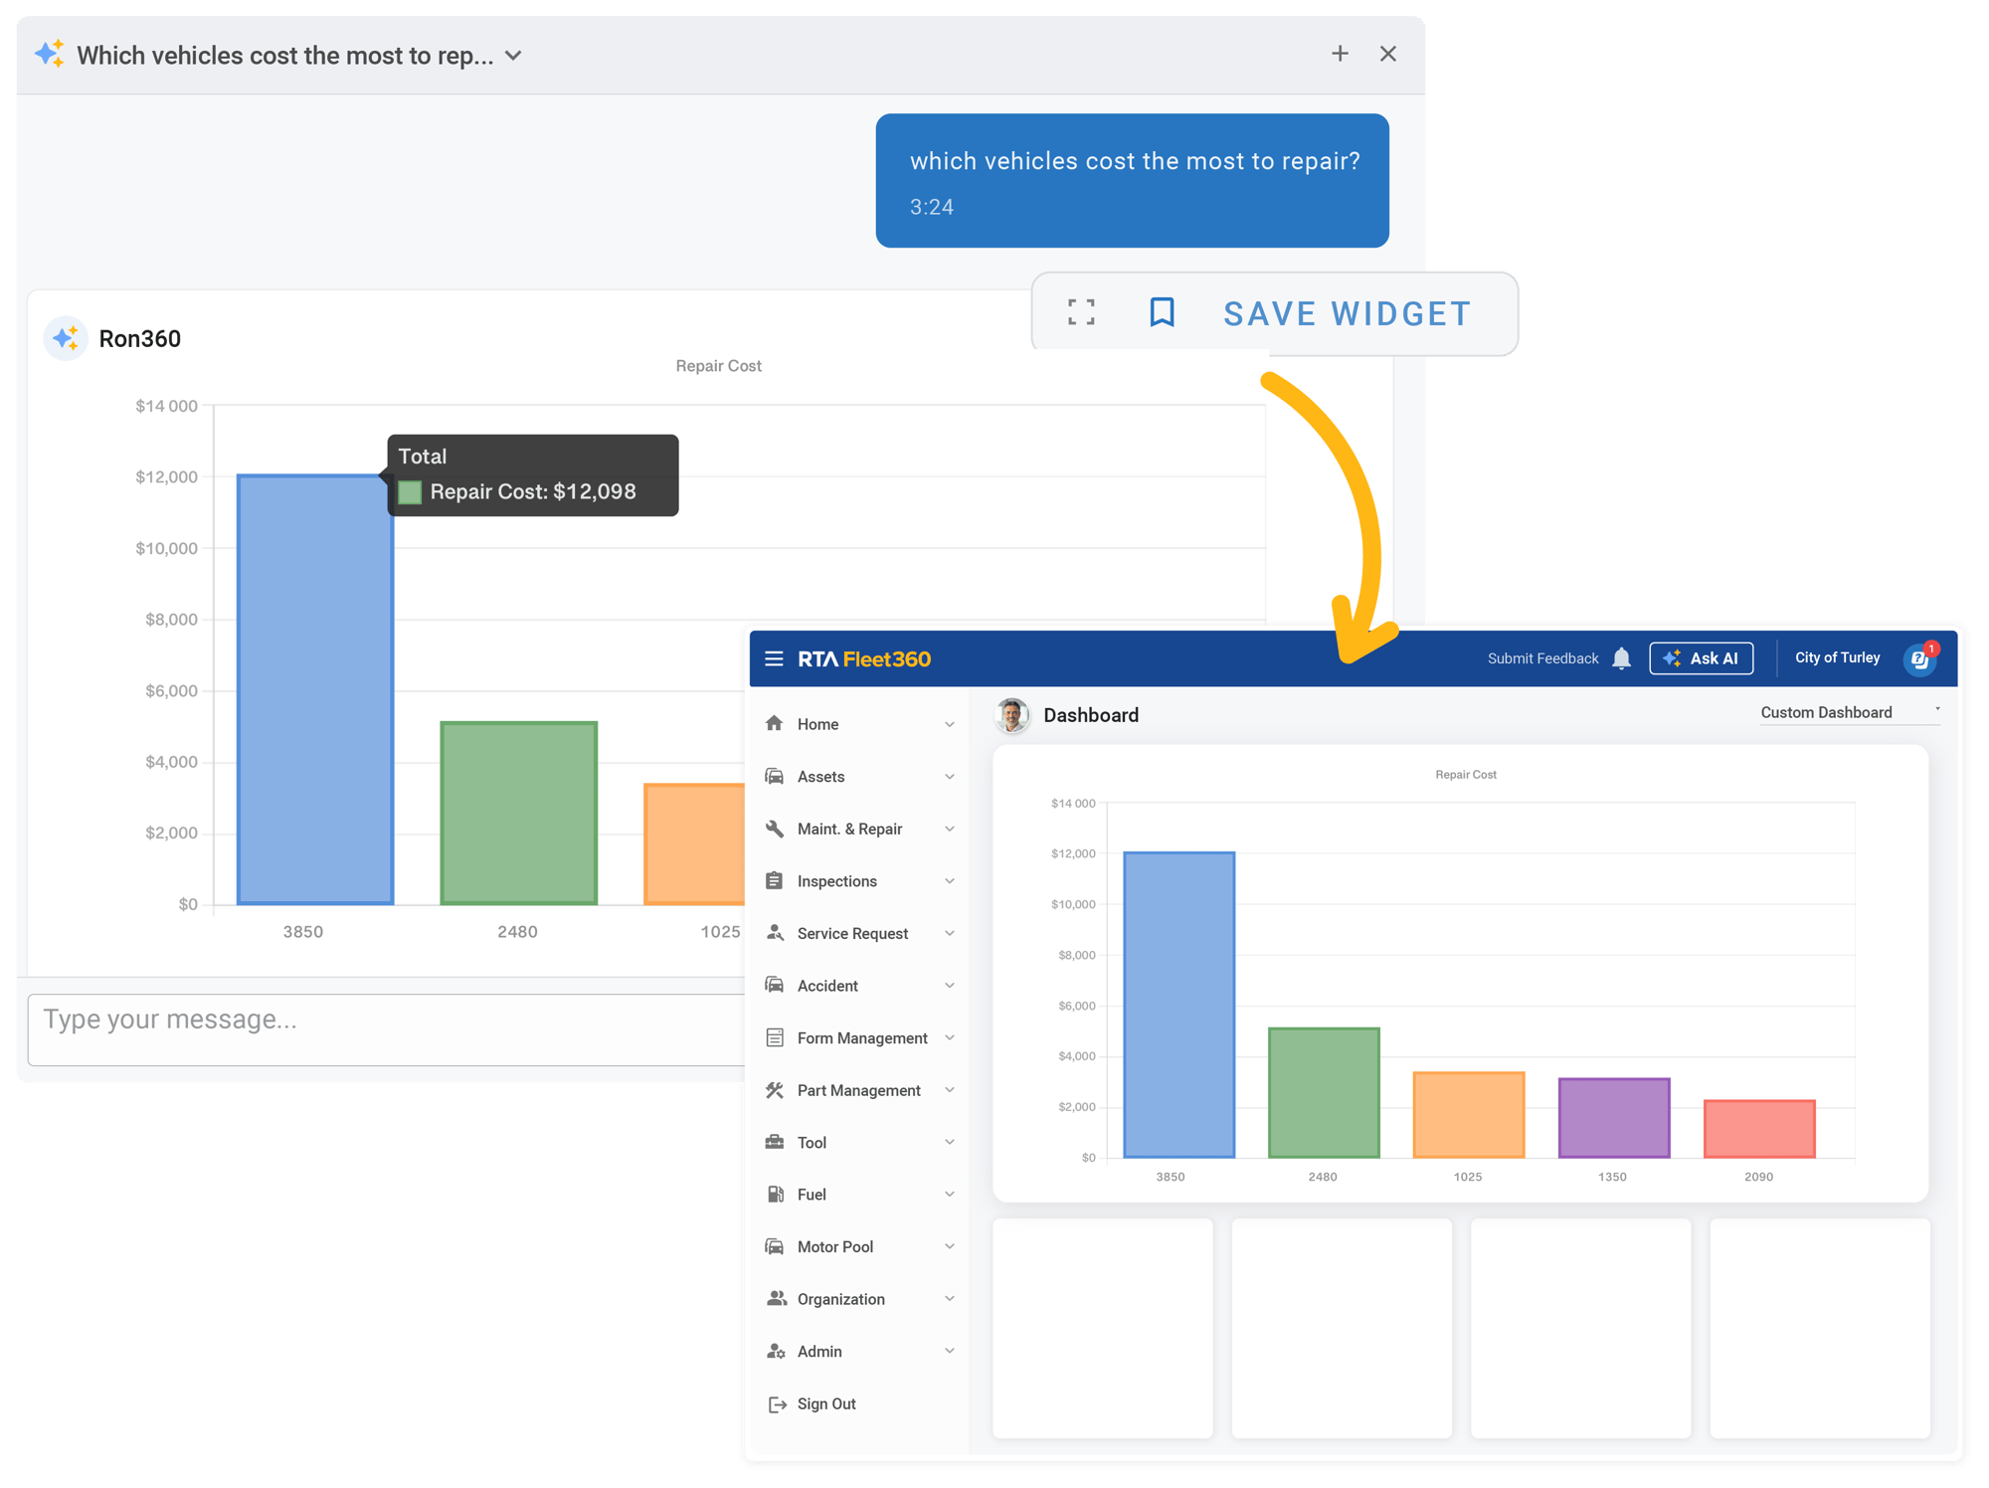Screen dimensions: 1989x1488
Task: Open the Tool menu item
Action: (860, 1142)
